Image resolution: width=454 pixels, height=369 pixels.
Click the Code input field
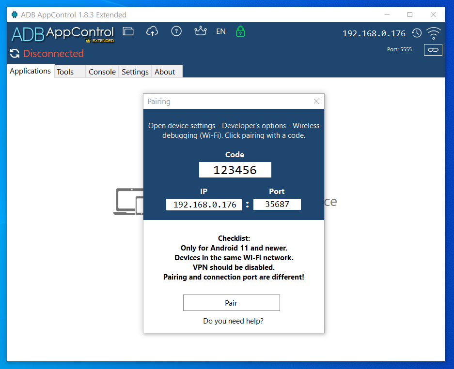pos(235,170)
